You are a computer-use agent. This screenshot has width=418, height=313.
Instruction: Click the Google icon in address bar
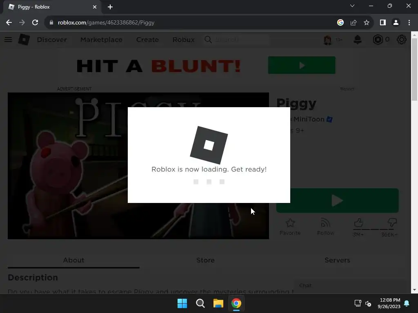click(x=340, y=23)
